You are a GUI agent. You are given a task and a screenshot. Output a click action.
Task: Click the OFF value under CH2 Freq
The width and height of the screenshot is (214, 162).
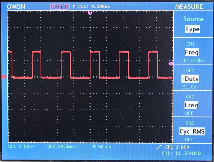[189, 113]
